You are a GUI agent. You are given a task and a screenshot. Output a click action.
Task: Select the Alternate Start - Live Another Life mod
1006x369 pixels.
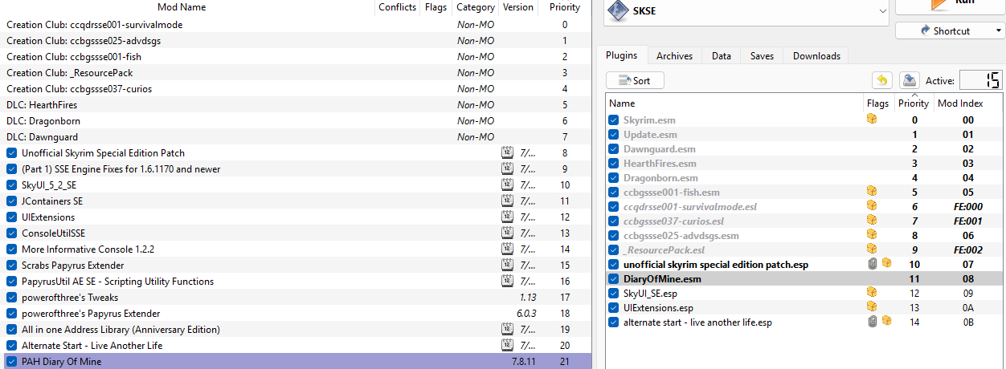pos(92,346)
